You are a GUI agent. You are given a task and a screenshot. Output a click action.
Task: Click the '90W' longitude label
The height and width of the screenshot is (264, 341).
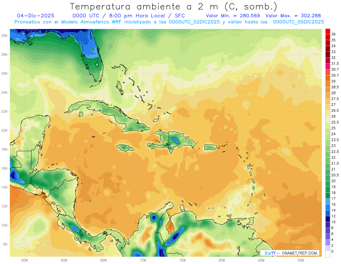click(x=24, y=260)
